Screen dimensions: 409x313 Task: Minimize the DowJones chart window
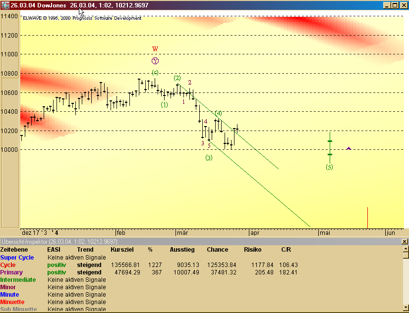387,5
